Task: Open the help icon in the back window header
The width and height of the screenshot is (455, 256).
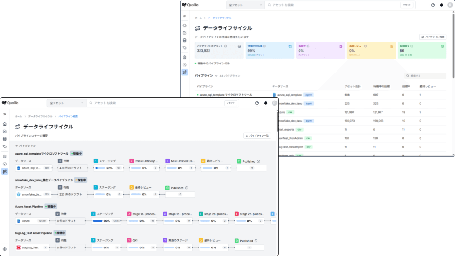Action: pos(432,5)
